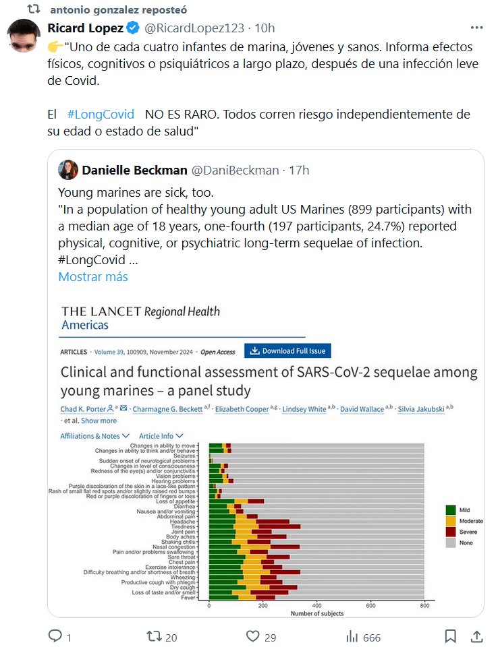This screenshot has height=651, width=498.
Task: Click the #LongCovid hashtag link
Action: tap(101, 115)
